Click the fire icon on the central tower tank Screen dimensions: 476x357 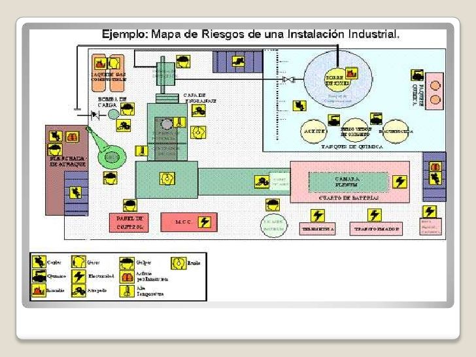(352, 73)
